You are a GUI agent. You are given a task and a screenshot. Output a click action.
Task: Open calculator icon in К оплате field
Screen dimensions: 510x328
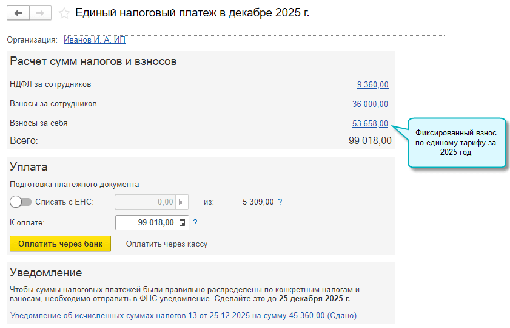(x=183, y=223)
